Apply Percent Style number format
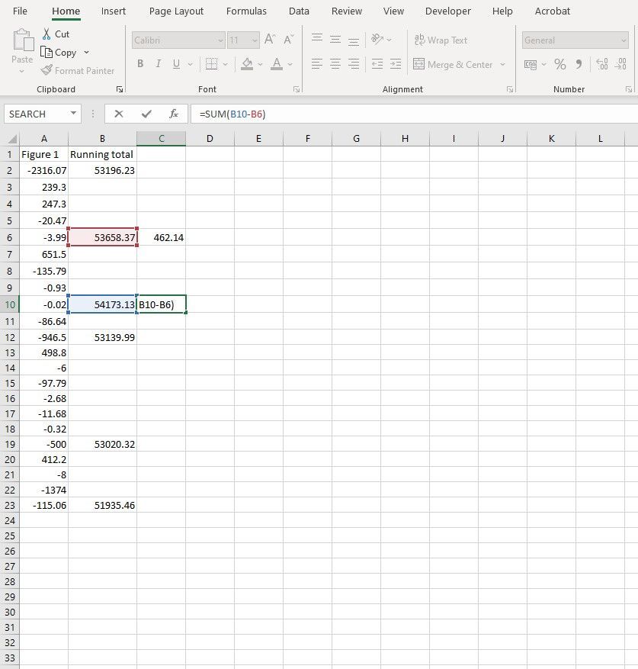The height and width of the screenshot is (669, 638). pyautogui.click(x=559, y=65)
